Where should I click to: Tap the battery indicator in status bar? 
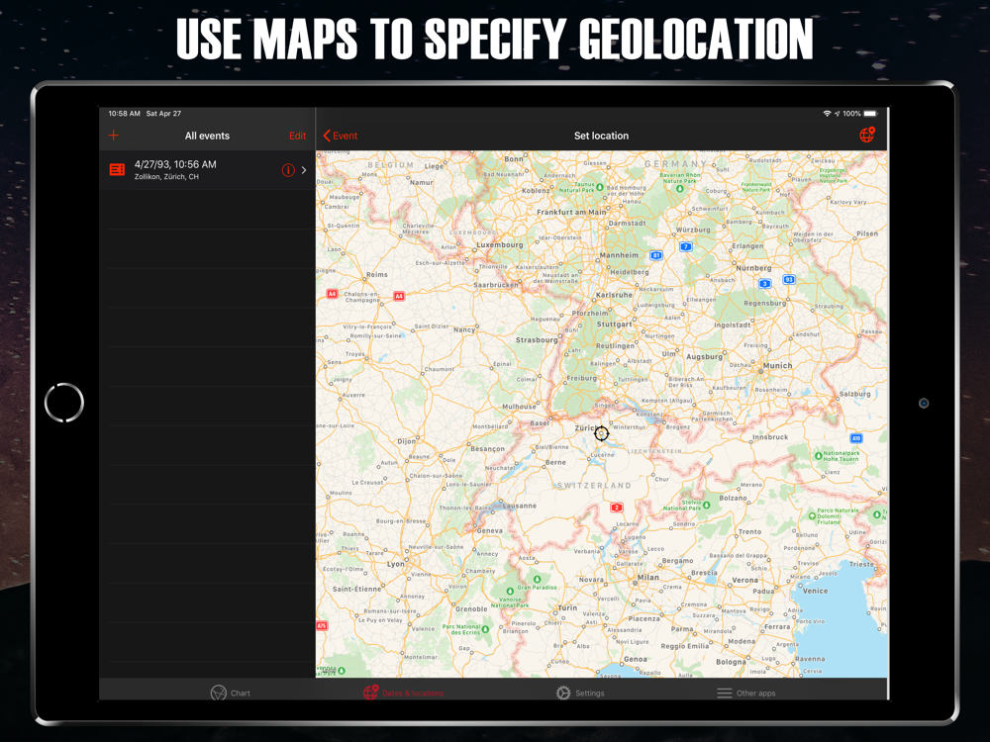(x=870, y=114)
